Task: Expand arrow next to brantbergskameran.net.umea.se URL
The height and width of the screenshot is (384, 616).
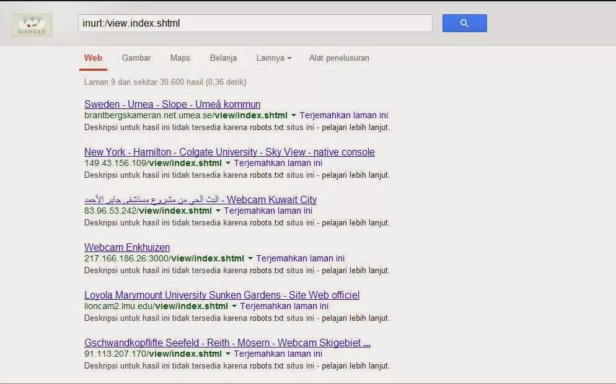Action: tap(294, 115)
